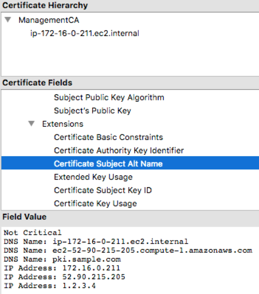
Task: Select the Certificate Key Usage field
Action: point(95,204)
